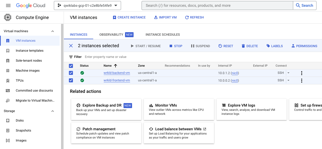Click the Images sidebar icon
Viewport: 322px width, 149px height.
[8, 141]
